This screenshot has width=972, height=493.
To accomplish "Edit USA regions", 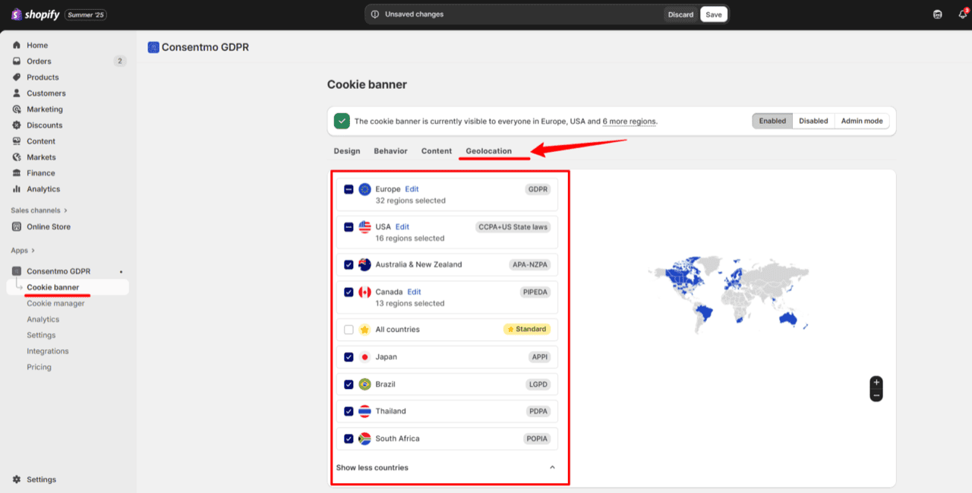I will tap(402, 226).
